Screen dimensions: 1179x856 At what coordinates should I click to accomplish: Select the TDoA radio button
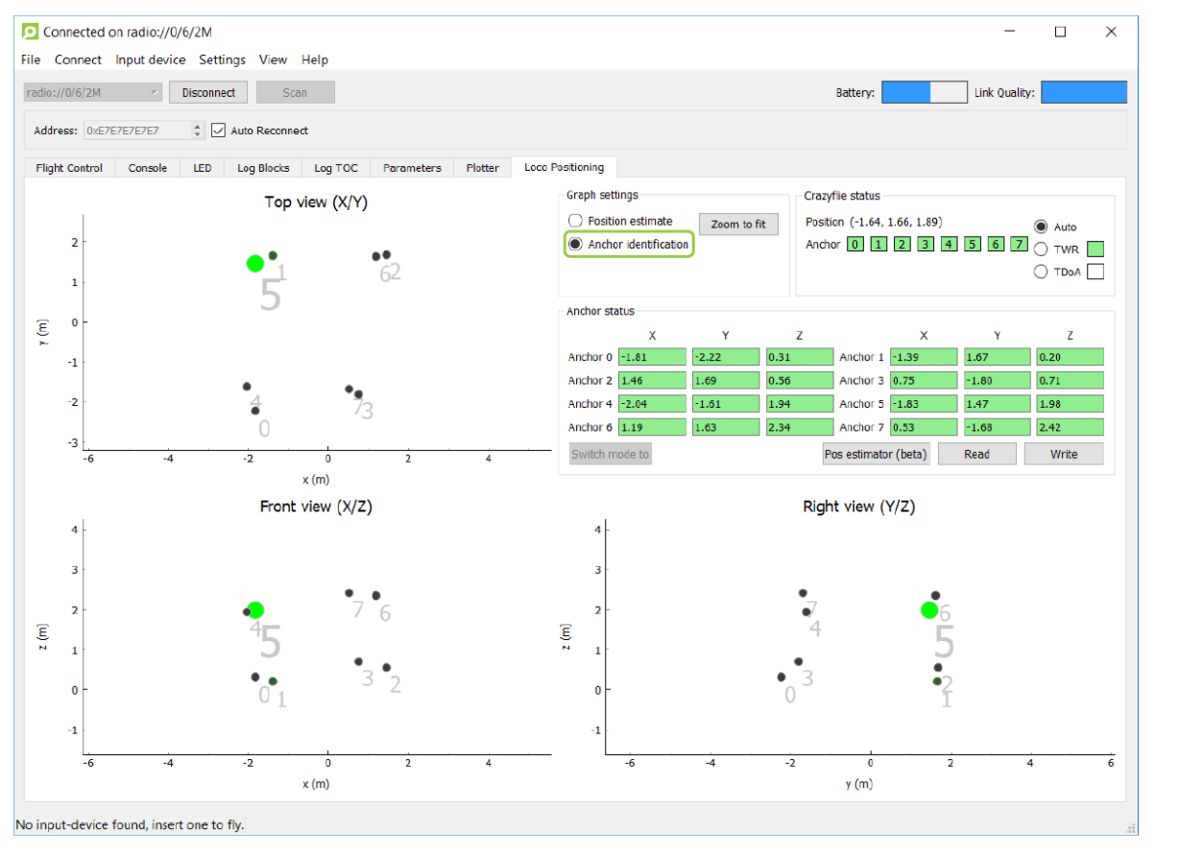(1041, 272)
